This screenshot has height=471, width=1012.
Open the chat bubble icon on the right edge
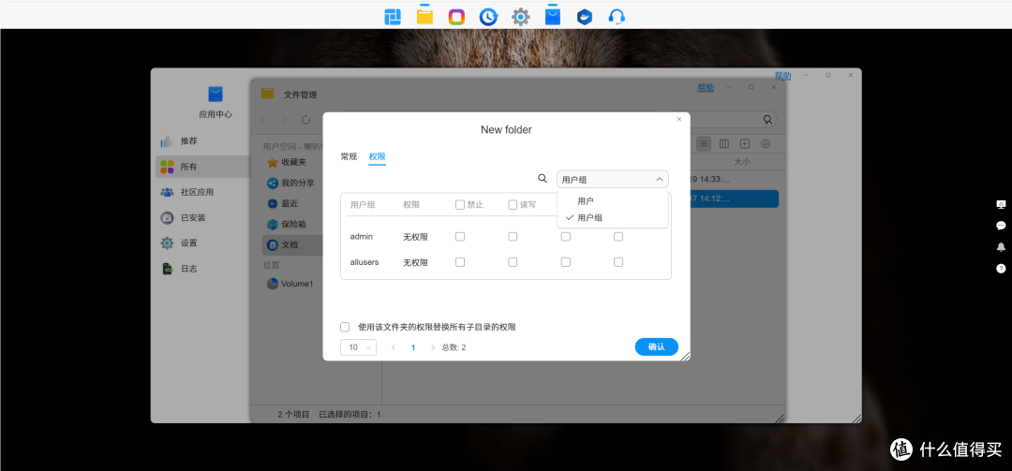[x=1001, y=226]
